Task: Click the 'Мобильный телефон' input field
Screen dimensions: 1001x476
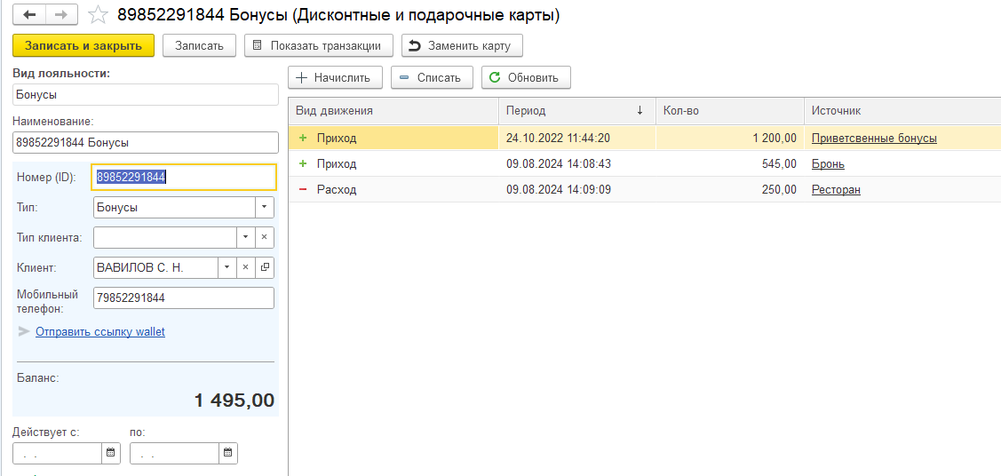Action: 183,297
